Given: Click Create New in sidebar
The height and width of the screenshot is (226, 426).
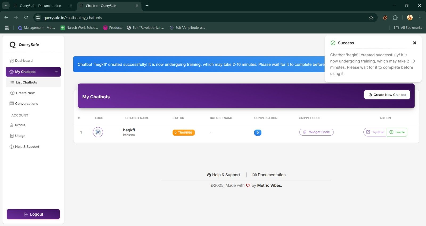Looking at the screenshot, I should (x=25, y=93).
